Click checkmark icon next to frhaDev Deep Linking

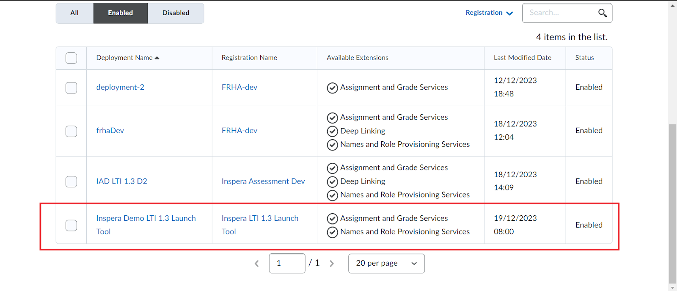(x=333, y=132)
